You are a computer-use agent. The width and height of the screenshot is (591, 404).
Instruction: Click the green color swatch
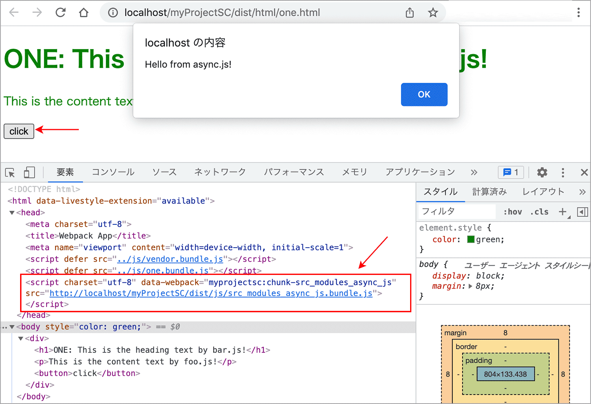(x=471, y=239)
